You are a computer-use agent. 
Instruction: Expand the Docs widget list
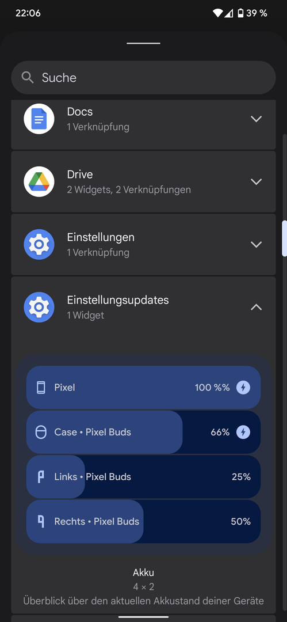[x=257, y=119]
